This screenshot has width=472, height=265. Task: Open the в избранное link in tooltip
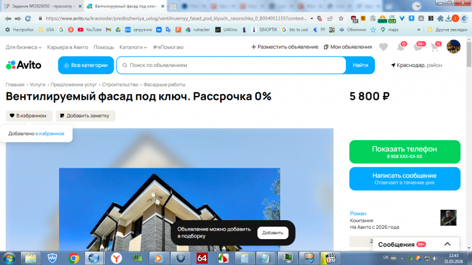click(x=50, y=133)
